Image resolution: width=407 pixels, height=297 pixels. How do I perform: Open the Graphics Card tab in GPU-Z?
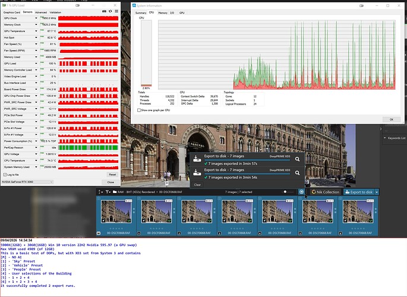point(11,12)
